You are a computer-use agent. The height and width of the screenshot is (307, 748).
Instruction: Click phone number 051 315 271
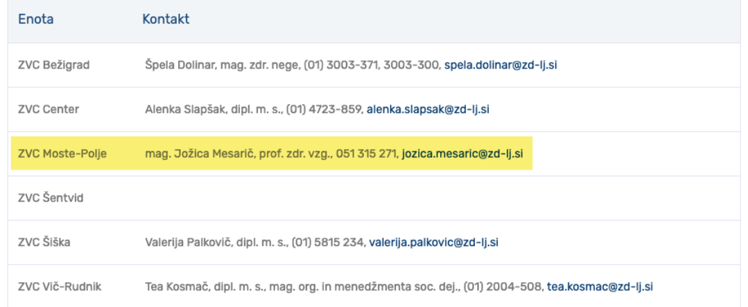tap(366, 154)
